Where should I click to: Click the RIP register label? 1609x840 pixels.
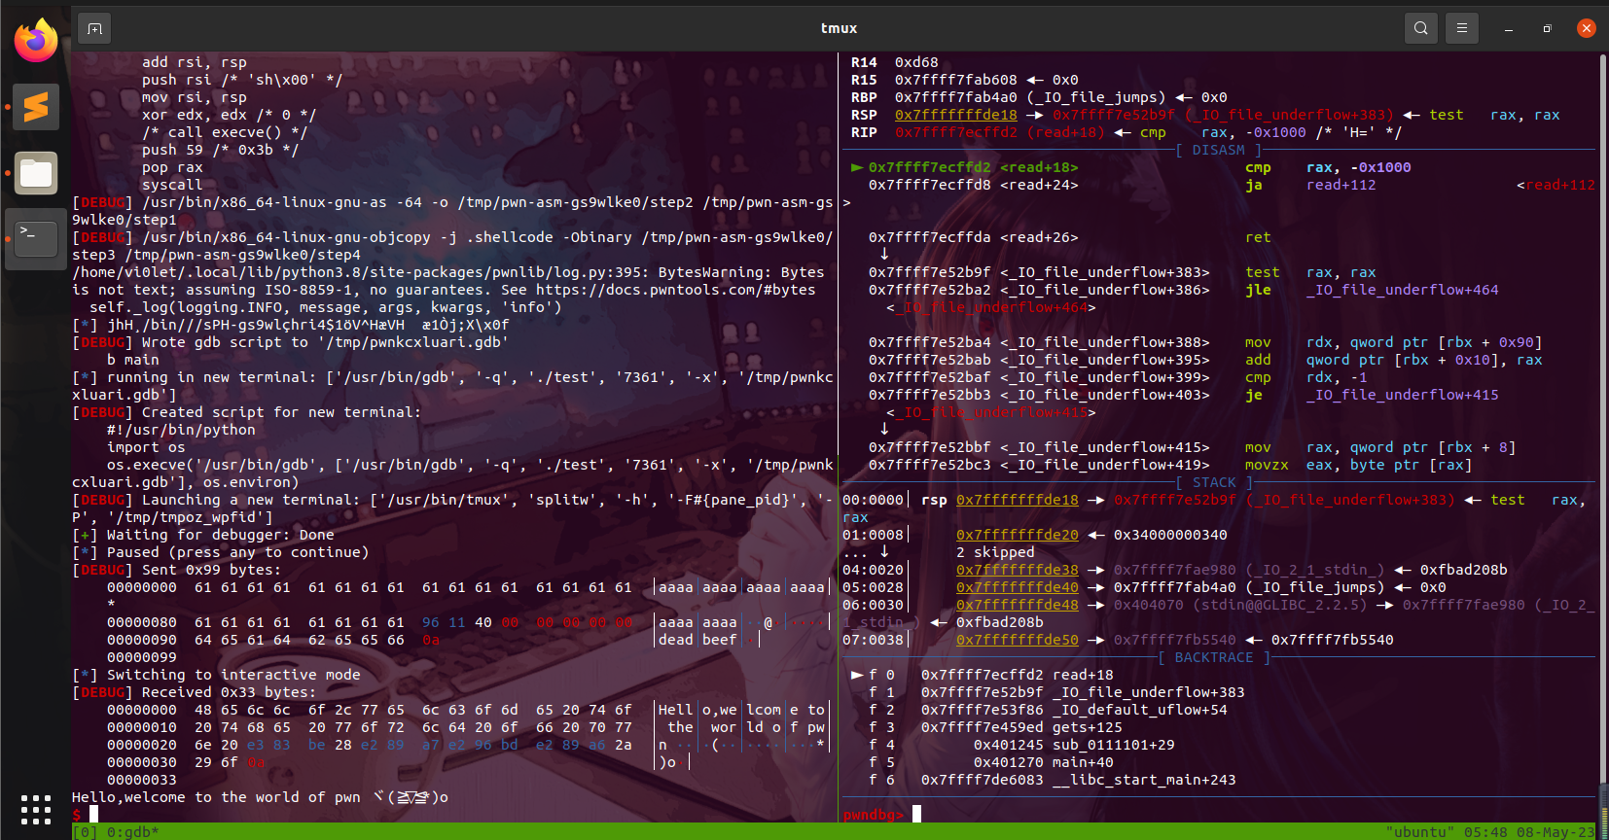[864, 132]
